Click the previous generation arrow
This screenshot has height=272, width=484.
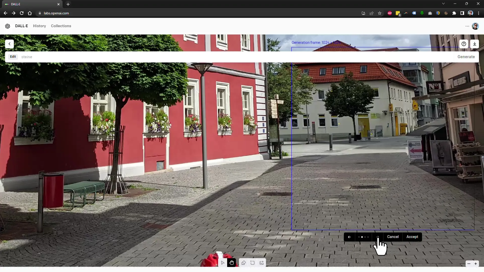click(349, 236)
